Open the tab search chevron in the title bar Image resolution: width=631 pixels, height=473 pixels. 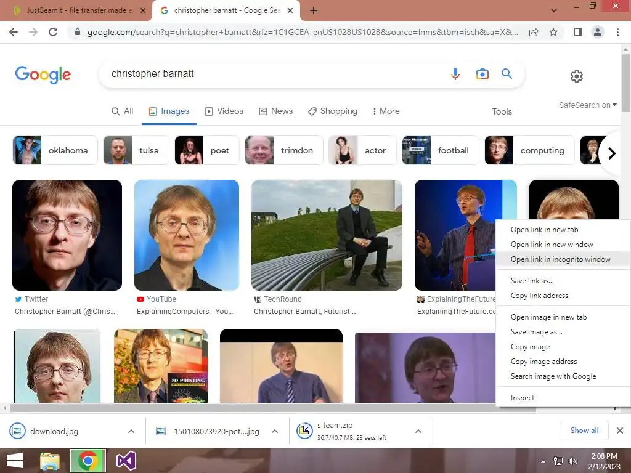pyautogui.click(x=554, y=10)
